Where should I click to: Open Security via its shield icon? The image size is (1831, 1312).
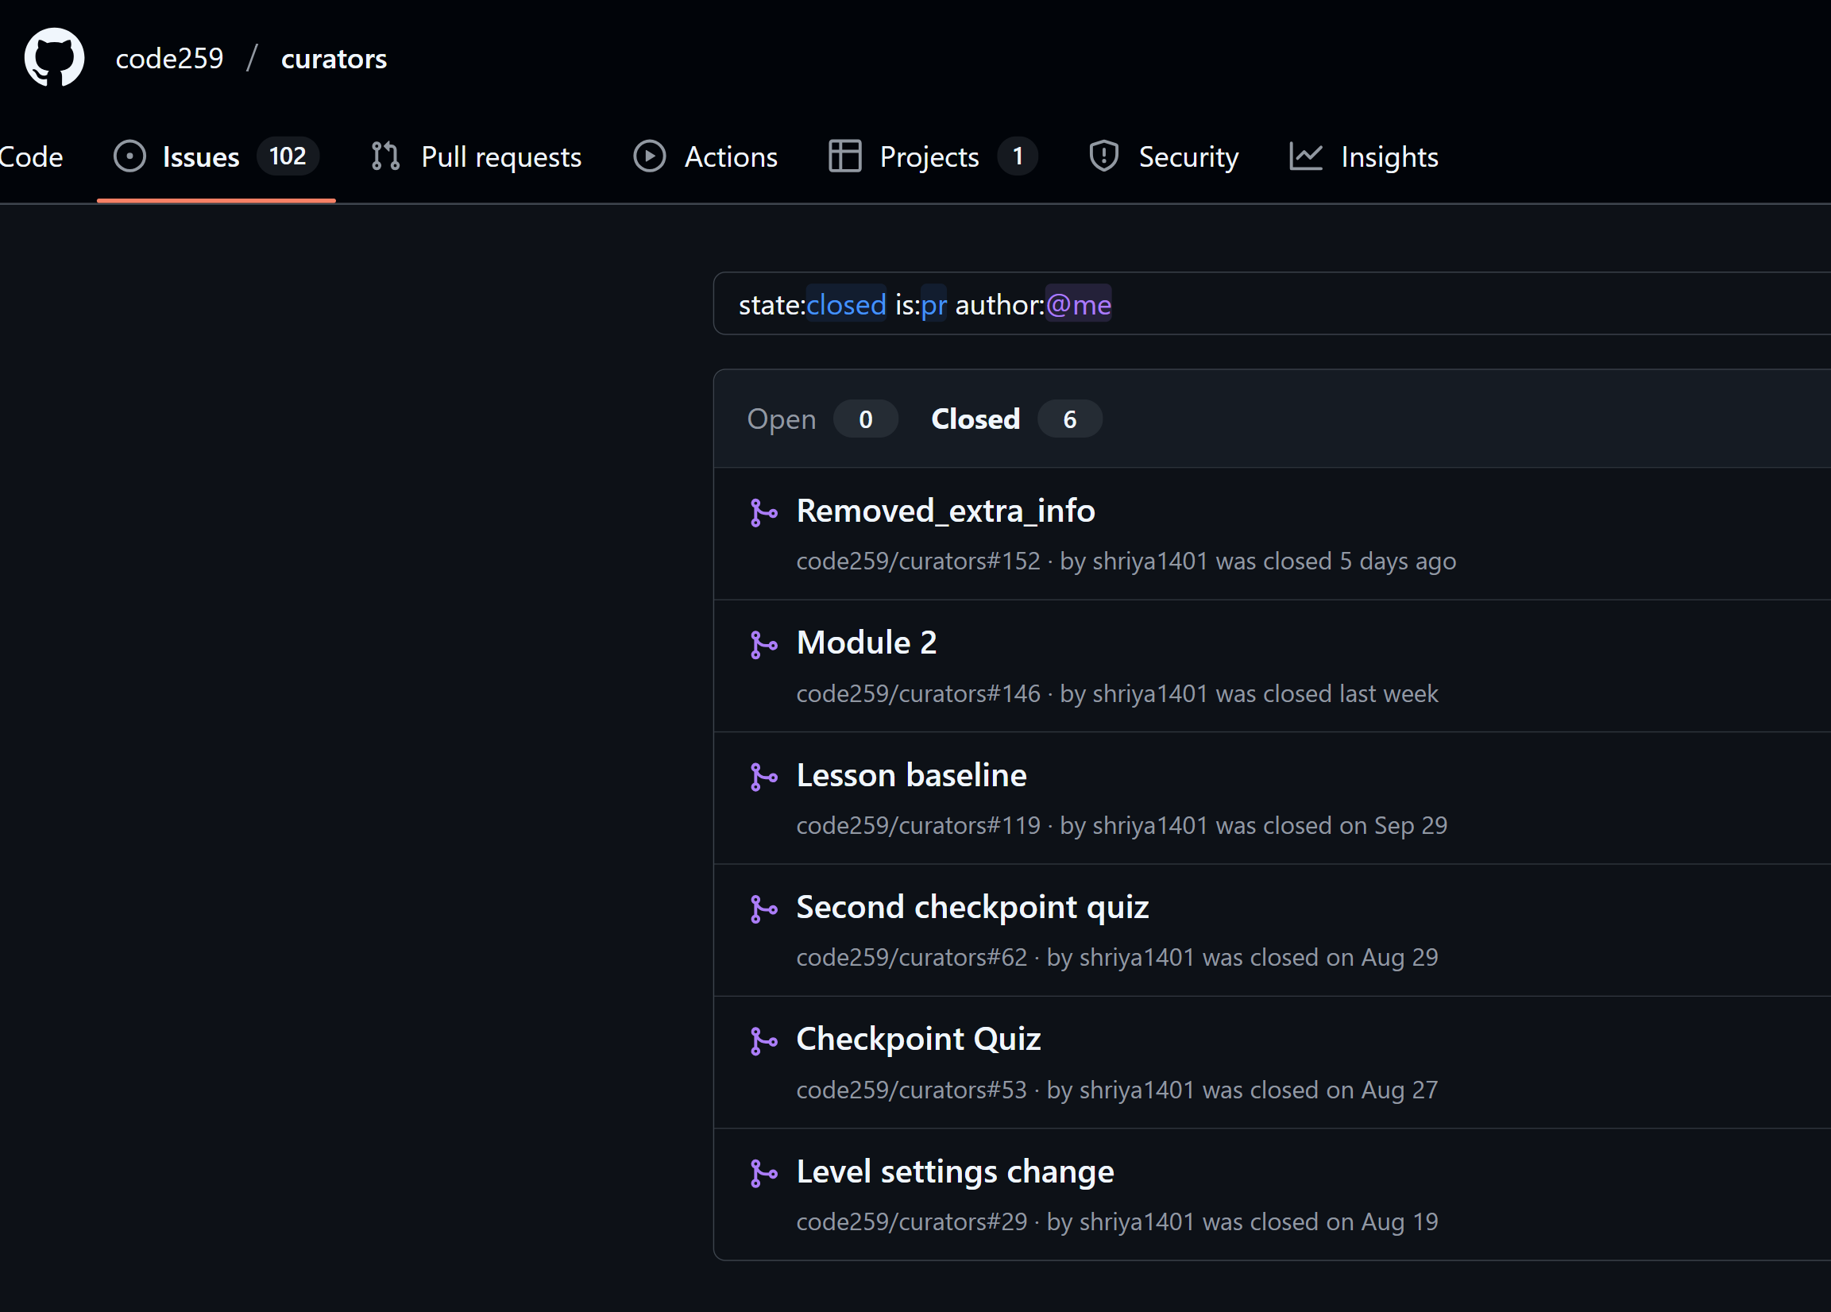point(1103,156)
